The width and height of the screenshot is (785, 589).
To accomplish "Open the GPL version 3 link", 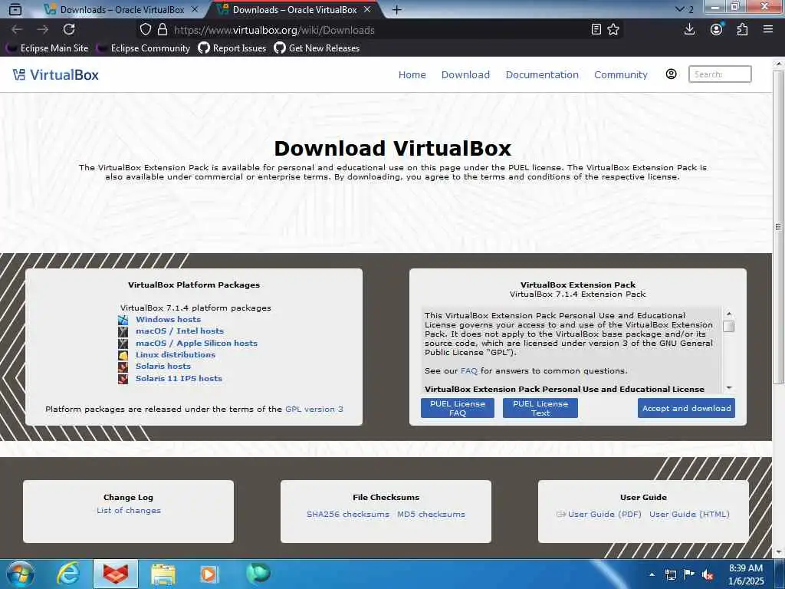I will pos(314,410).
